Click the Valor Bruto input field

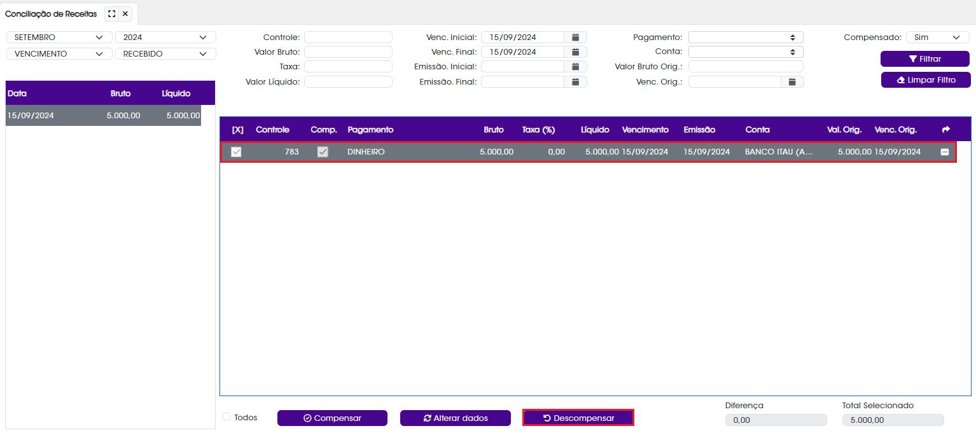(x=348, y=52)
